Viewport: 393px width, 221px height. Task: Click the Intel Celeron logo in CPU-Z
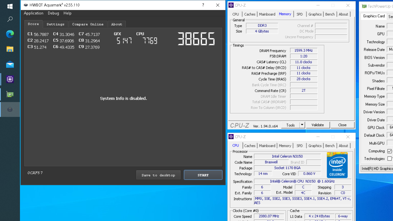(337, 165)
